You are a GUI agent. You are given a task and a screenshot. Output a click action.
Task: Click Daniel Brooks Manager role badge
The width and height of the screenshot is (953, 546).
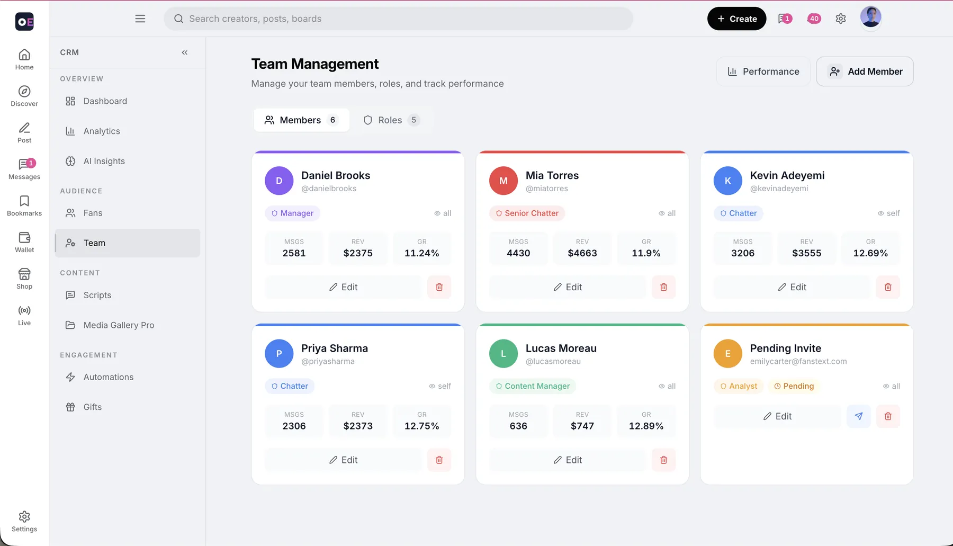292,213
